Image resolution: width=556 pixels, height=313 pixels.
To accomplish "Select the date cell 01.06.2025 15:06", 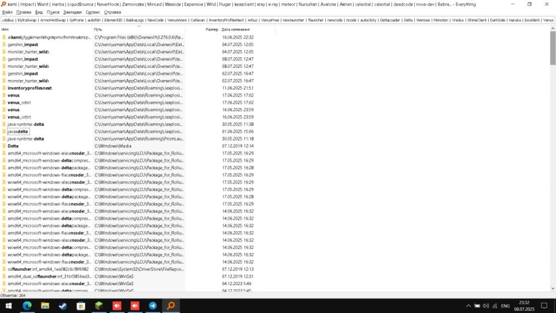I will pyautogui.click(x=237, y=132).
